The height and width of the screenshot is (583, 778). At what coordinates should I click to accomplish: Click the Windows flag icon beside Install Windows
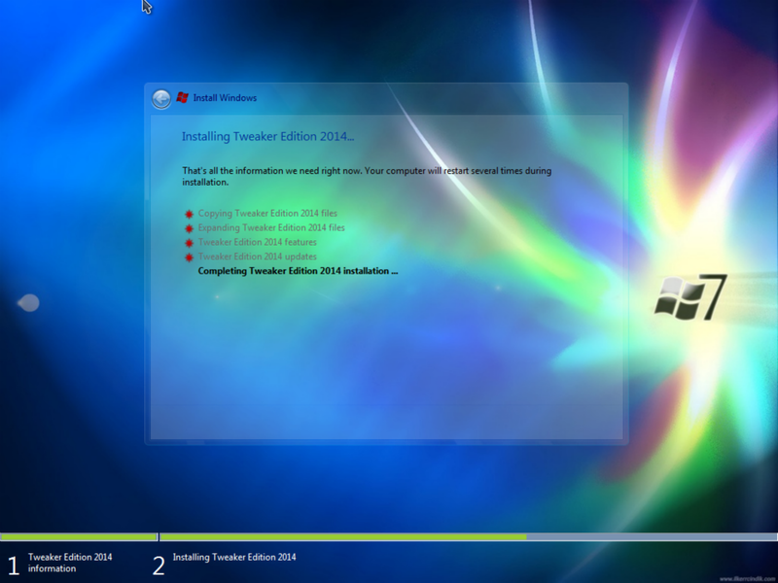[182, 98]
